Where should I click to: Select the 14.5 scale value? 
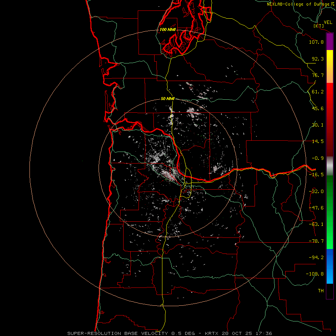(318, 141)
